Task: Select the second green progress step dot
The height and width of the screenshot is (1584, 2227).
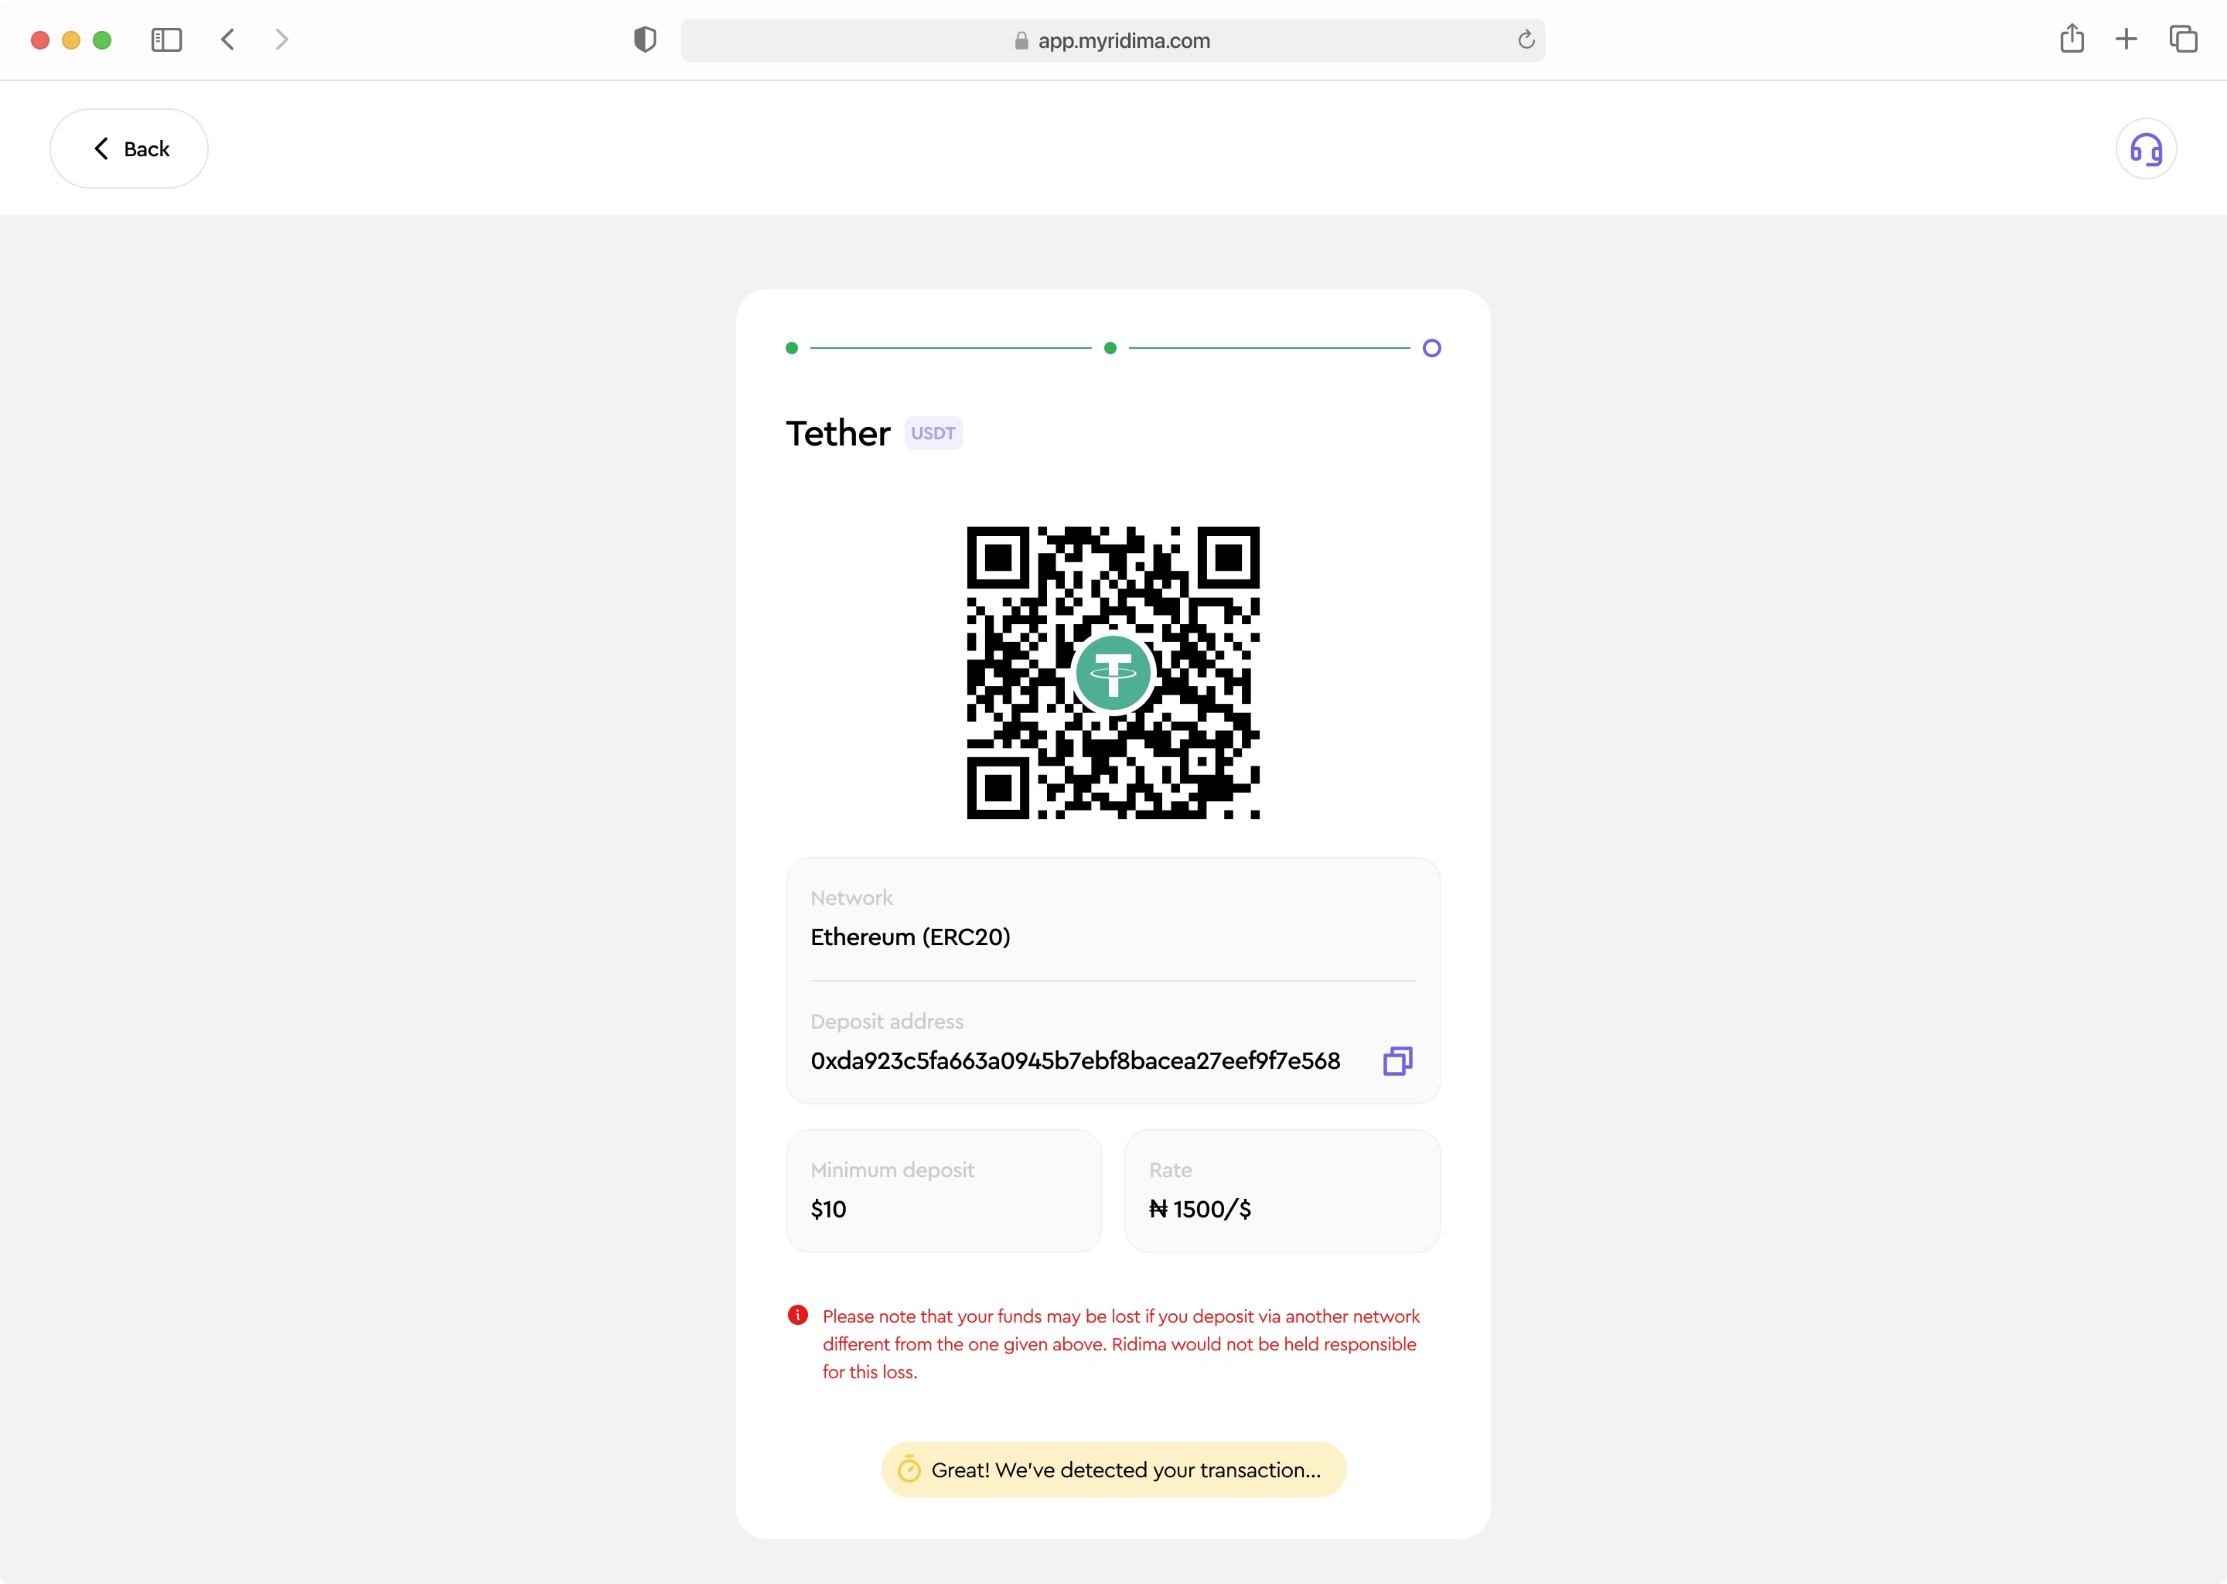Action: 1110,348
